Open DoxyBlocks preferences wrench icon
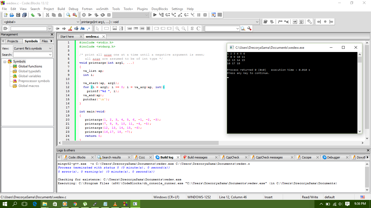Image resolution: width=371 pixels, height=208 pixels. [309, 22]
